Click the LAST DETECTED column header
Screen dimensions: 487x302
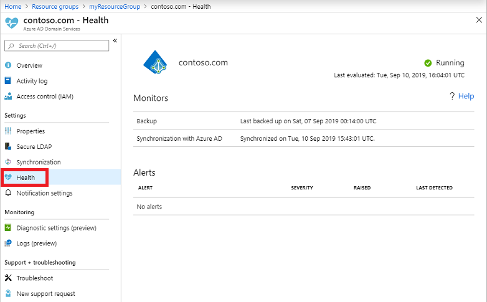click(434, 187)
